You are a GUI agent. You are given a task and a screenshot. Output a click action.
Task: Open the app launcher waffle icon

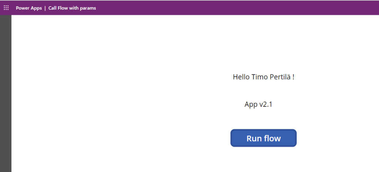tap(6, 8)
